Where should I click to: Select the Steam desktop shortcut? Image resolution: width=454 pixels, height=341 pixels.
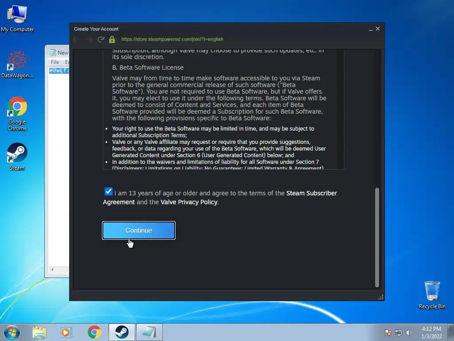tap(17, 157)
